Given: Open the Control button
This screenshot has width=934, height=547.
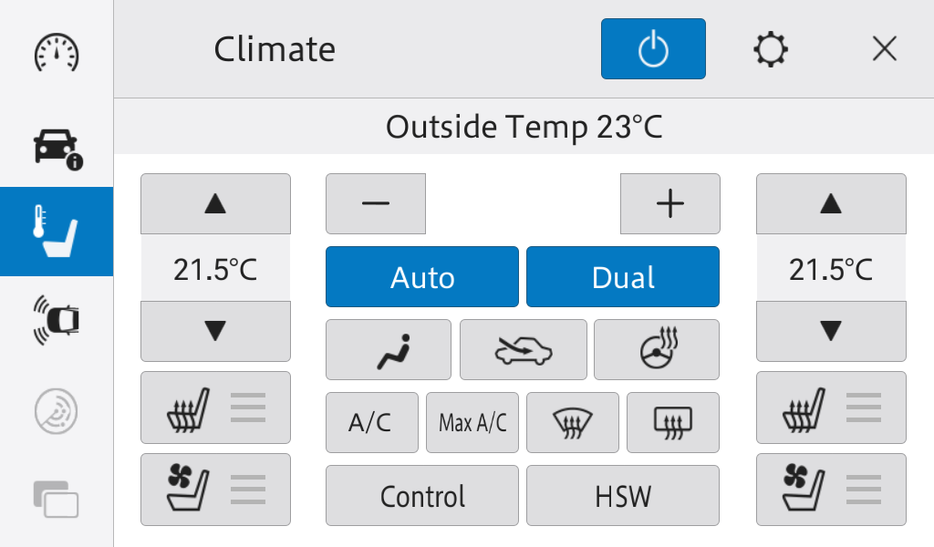Looking at the screenshot, I should coord(422,495).
